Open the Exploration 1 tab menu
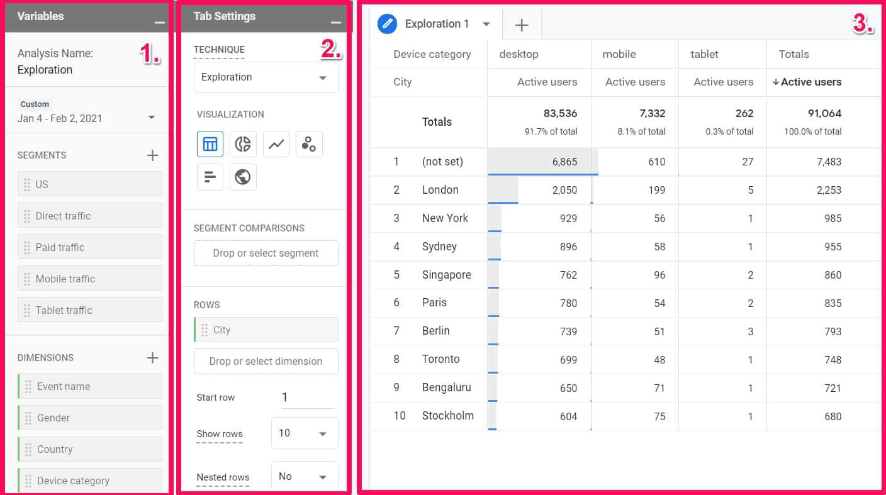This screenshot has height=495, width=886. pos(486,25)
